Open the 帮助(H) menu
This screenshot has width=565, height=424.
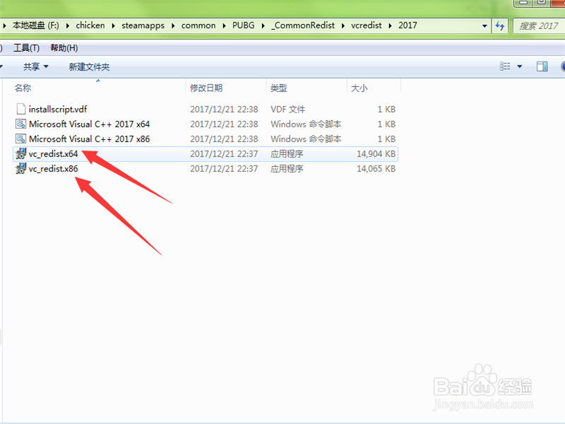click(x=64, y=47)
